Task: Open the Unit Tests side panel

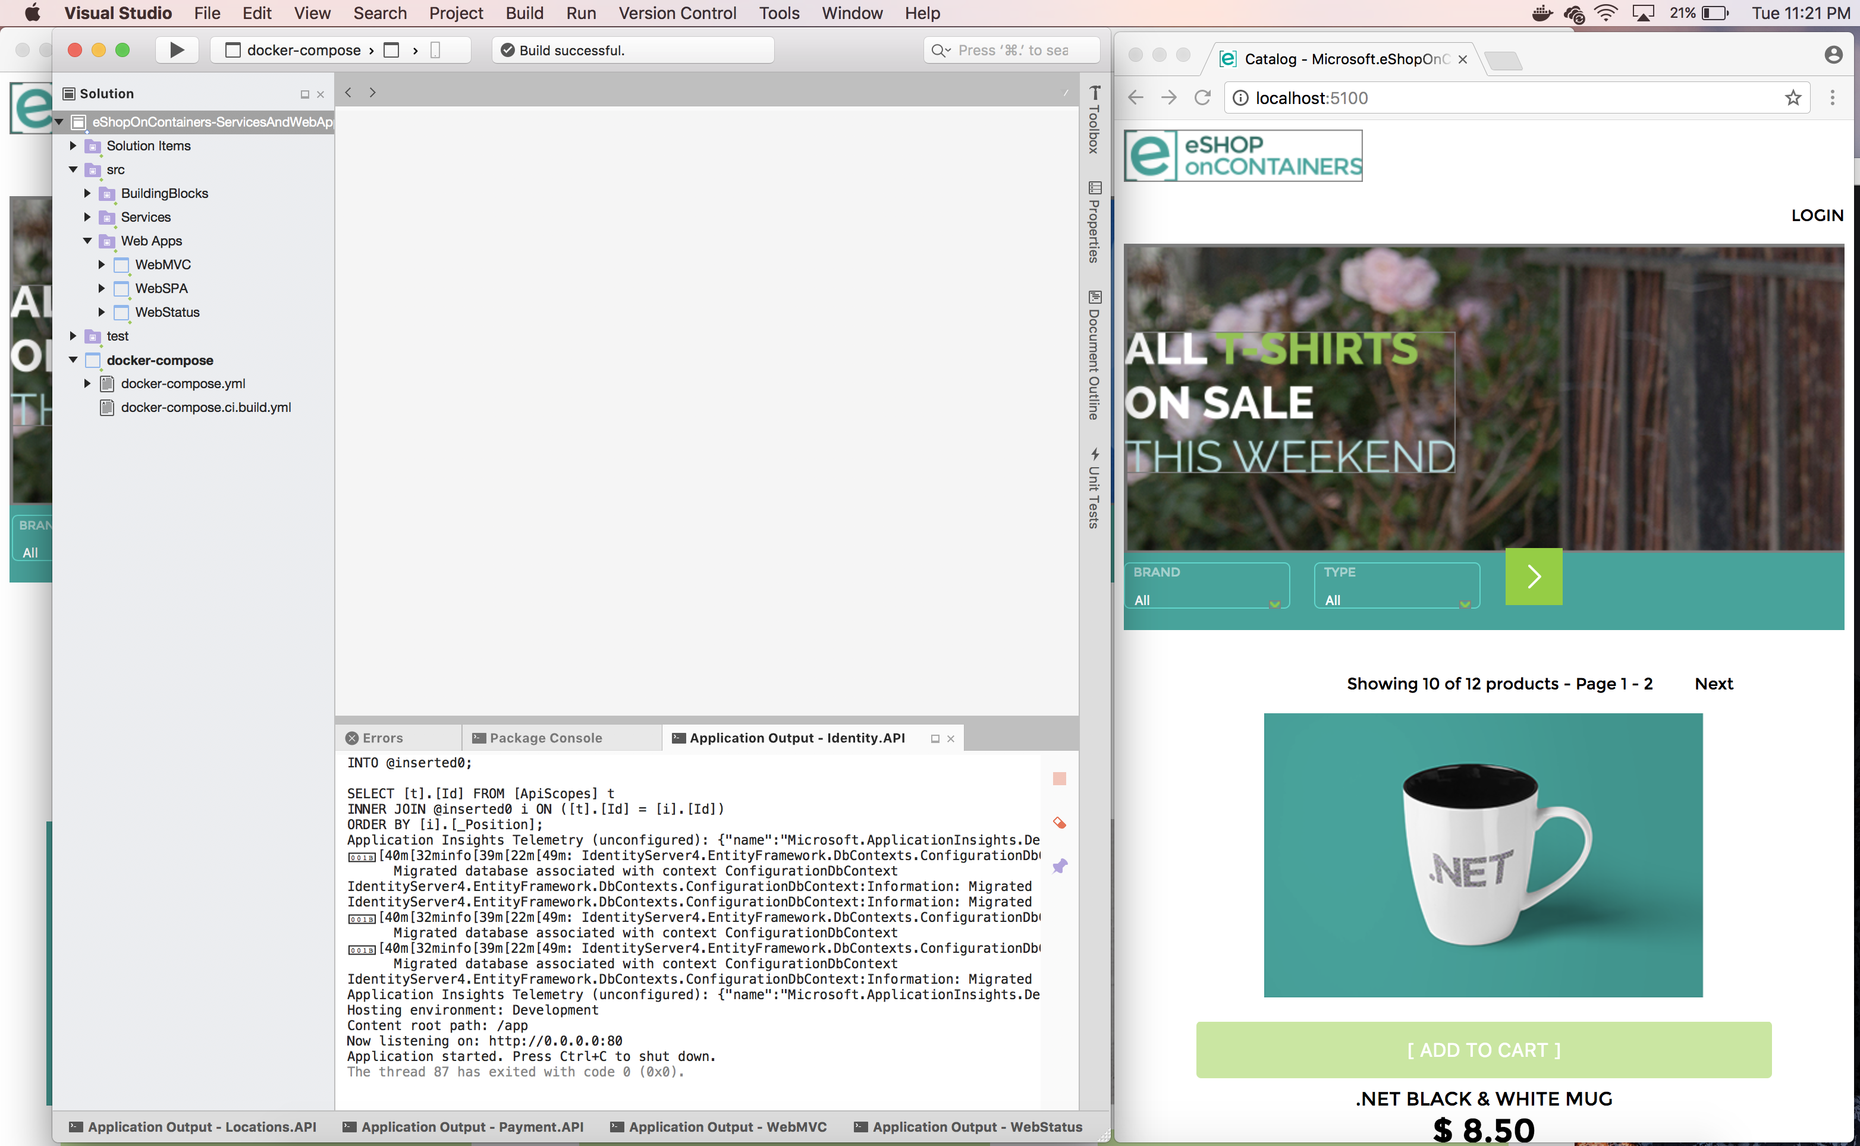Action: [x=1094, y=487]
